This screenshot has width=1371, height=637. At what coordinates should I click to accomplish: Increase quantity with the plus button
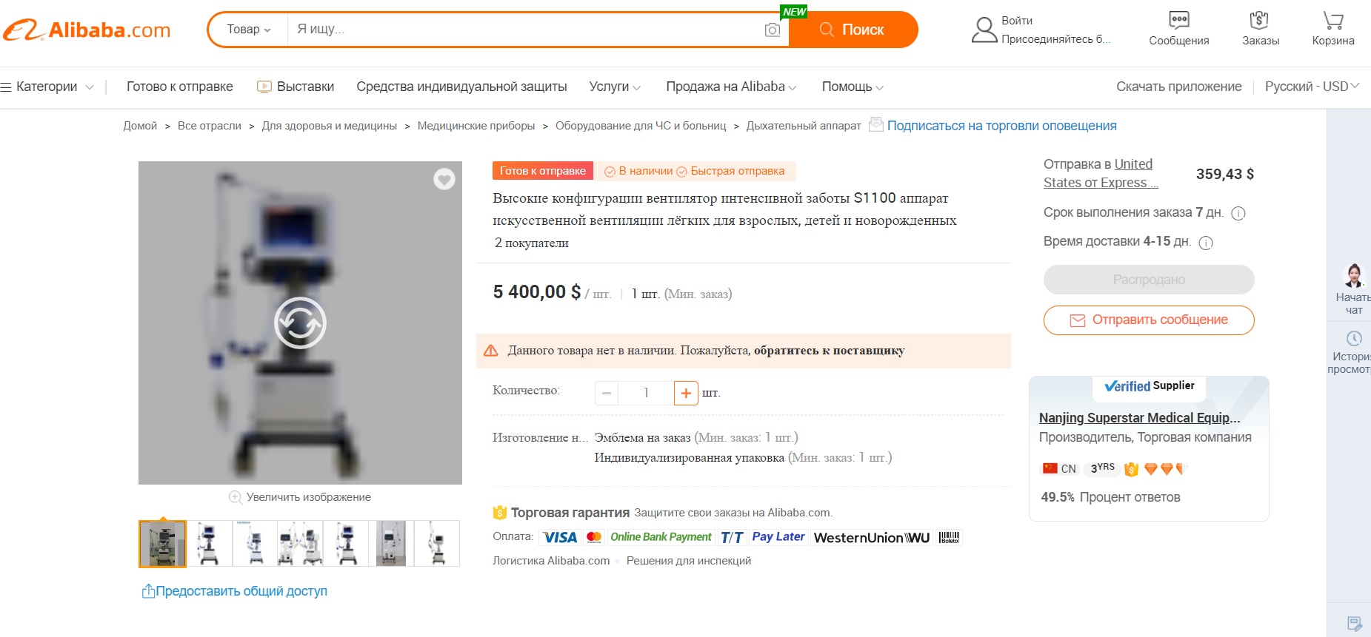point(686,393)
